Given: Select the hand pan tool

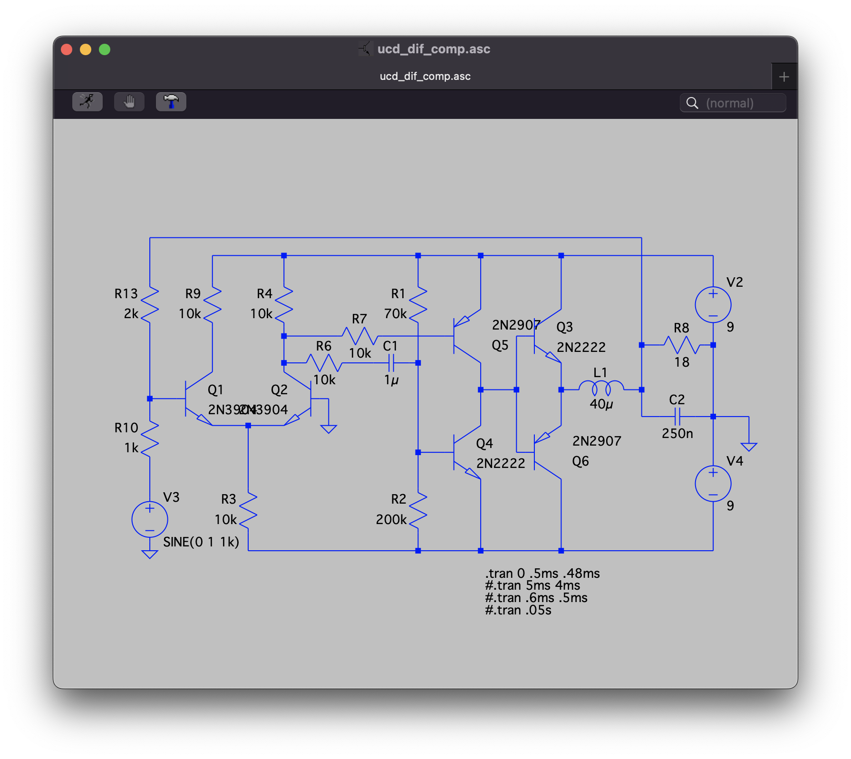Looking at the screenshot, I should (129, 102).
